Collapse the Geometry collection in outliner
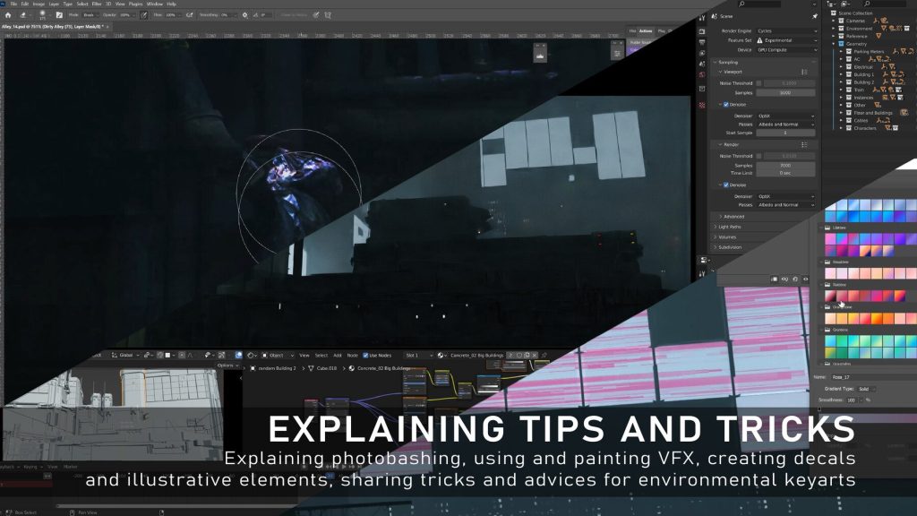This screenshot has width=917, height=516. (x=834, y=43)
